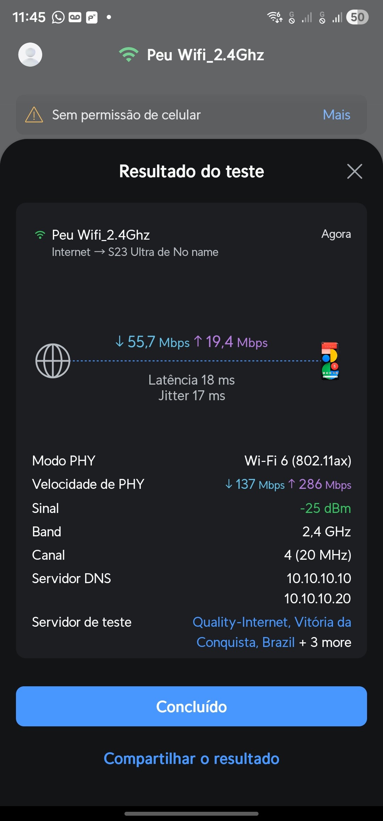Tap the Sinal -25 dBm value
This screenshot has width=383, height=821.
tap(325, 508)
